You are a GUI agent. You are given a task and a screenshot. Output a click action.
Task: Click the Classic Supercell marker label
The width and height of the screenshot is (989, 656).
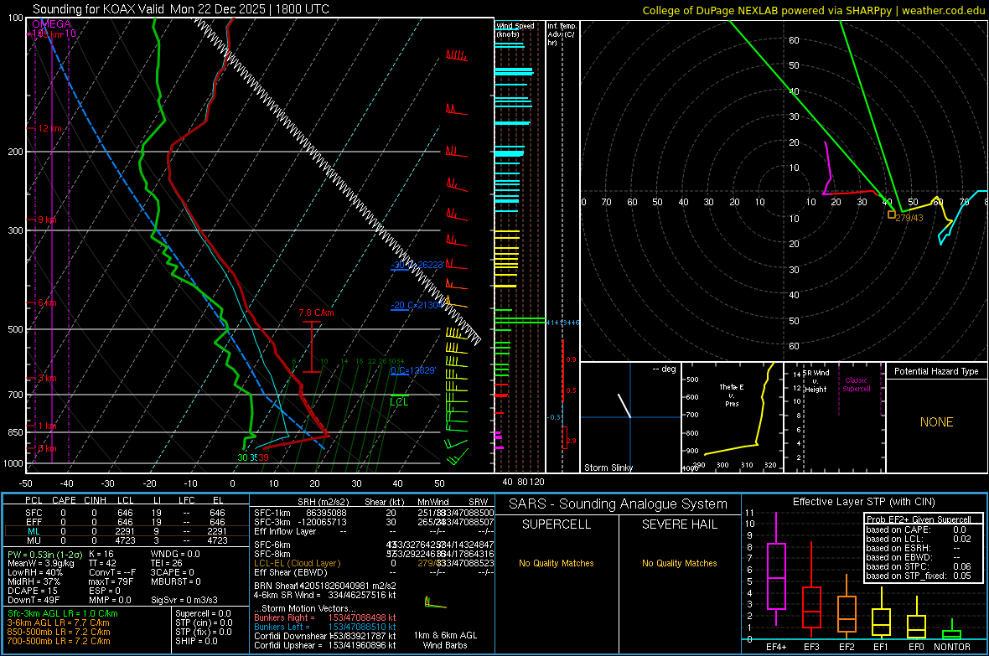pos(857,385)
